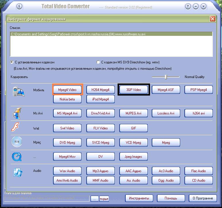Choose h264 avi format
Image resolution: width=222 pixels, height=208 pixels.
pyautogui.click(x=198, y=113)
